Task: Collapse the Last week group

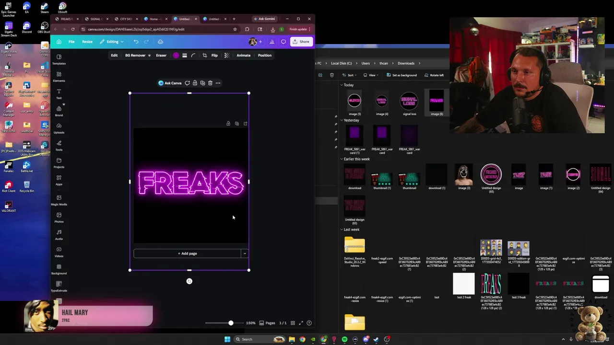Action: pyautogui.click(x=342, y=230)
